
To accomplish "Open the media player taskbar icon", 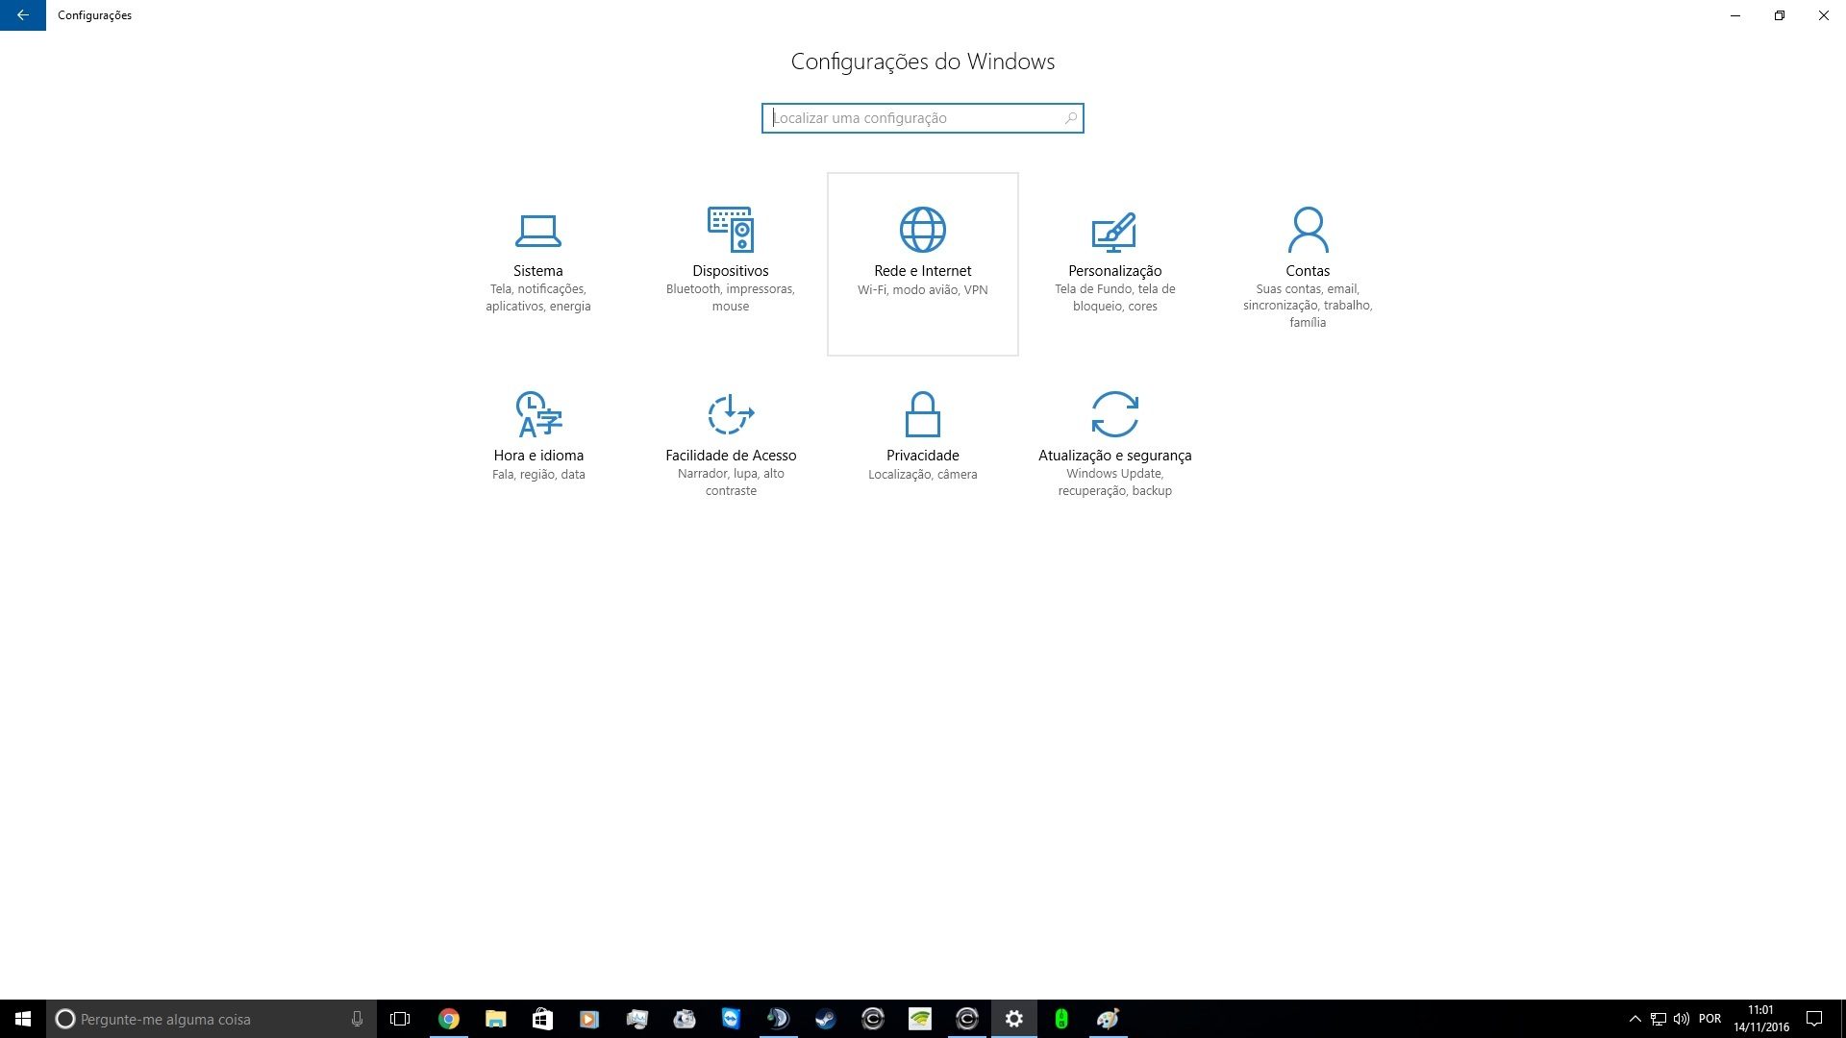I will tap(589, 1019).
